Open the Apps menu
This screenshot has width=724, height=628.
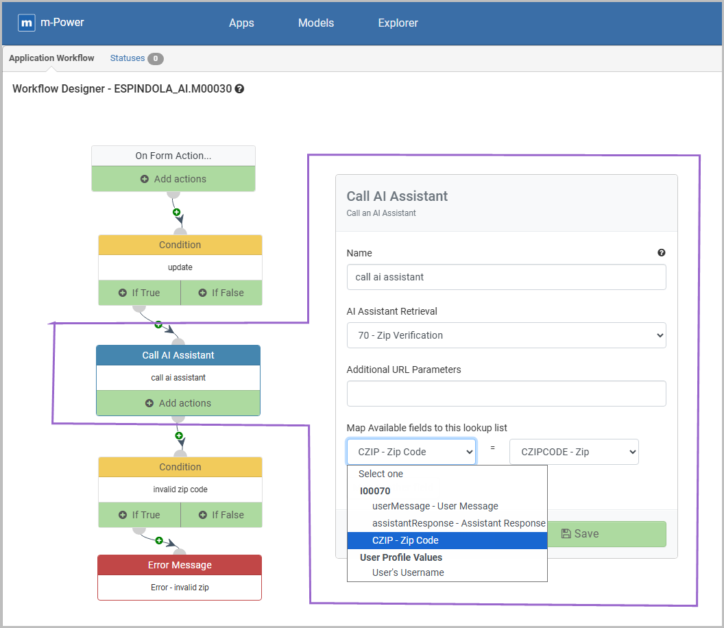click(241, 23)
